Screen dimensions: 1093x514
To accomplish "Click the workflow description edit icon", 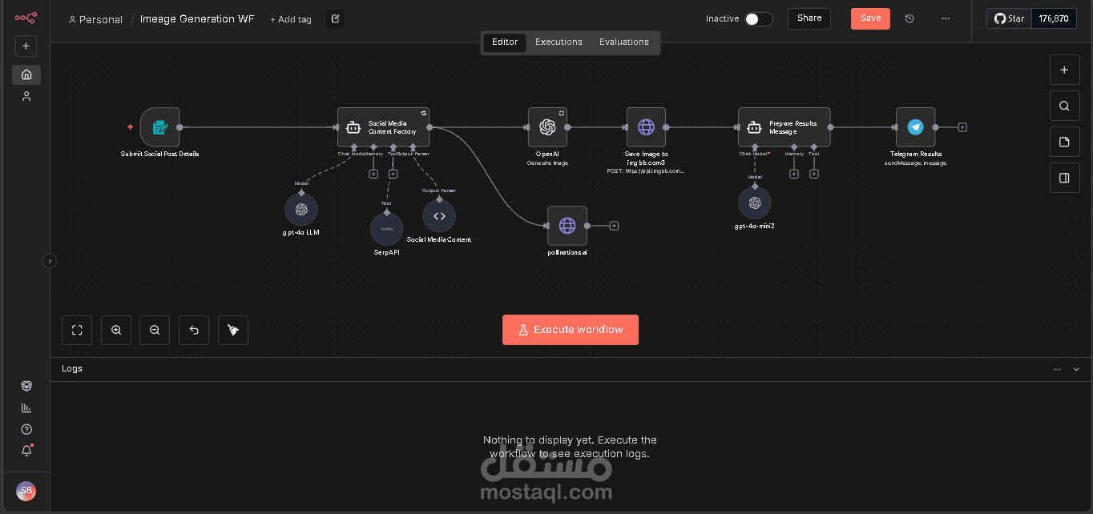I will (335, 18).
